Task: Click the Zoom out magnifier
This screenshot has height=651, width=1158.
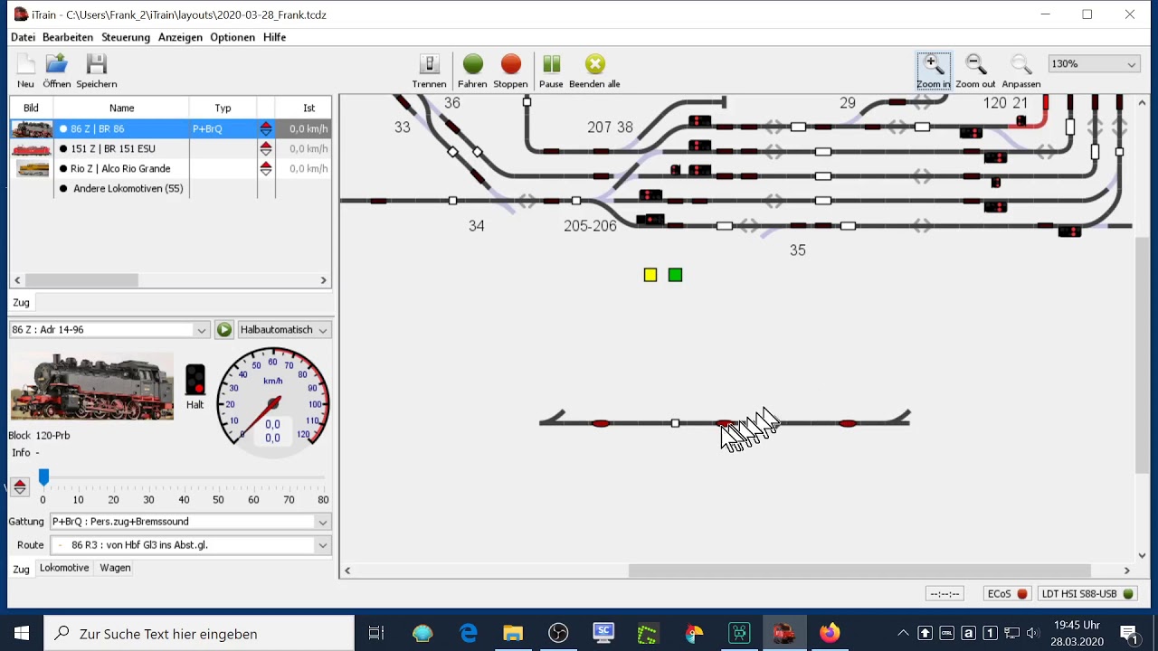Action: coord(975,65)
